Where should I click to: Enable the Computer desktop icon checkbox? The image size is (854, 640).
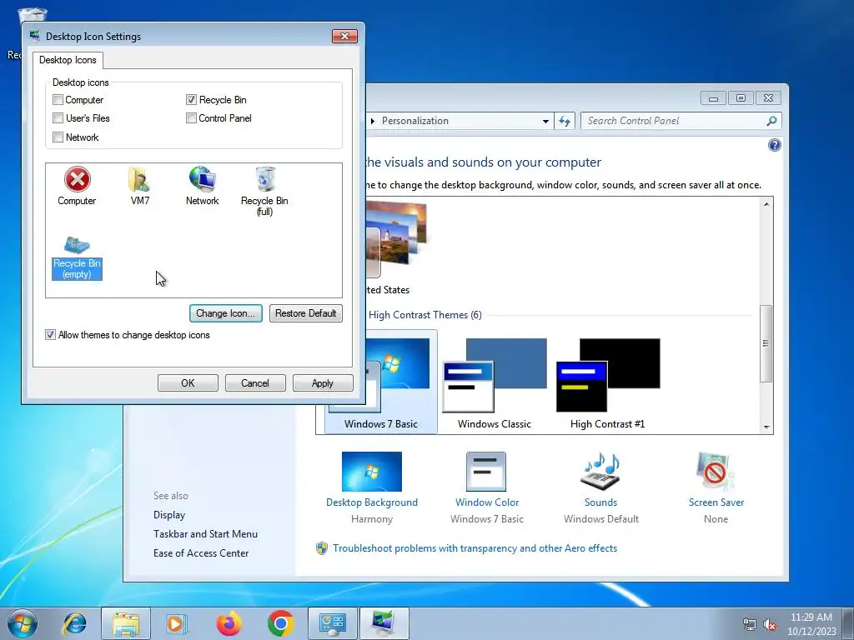pyautogui.click(x=58, y=100)
